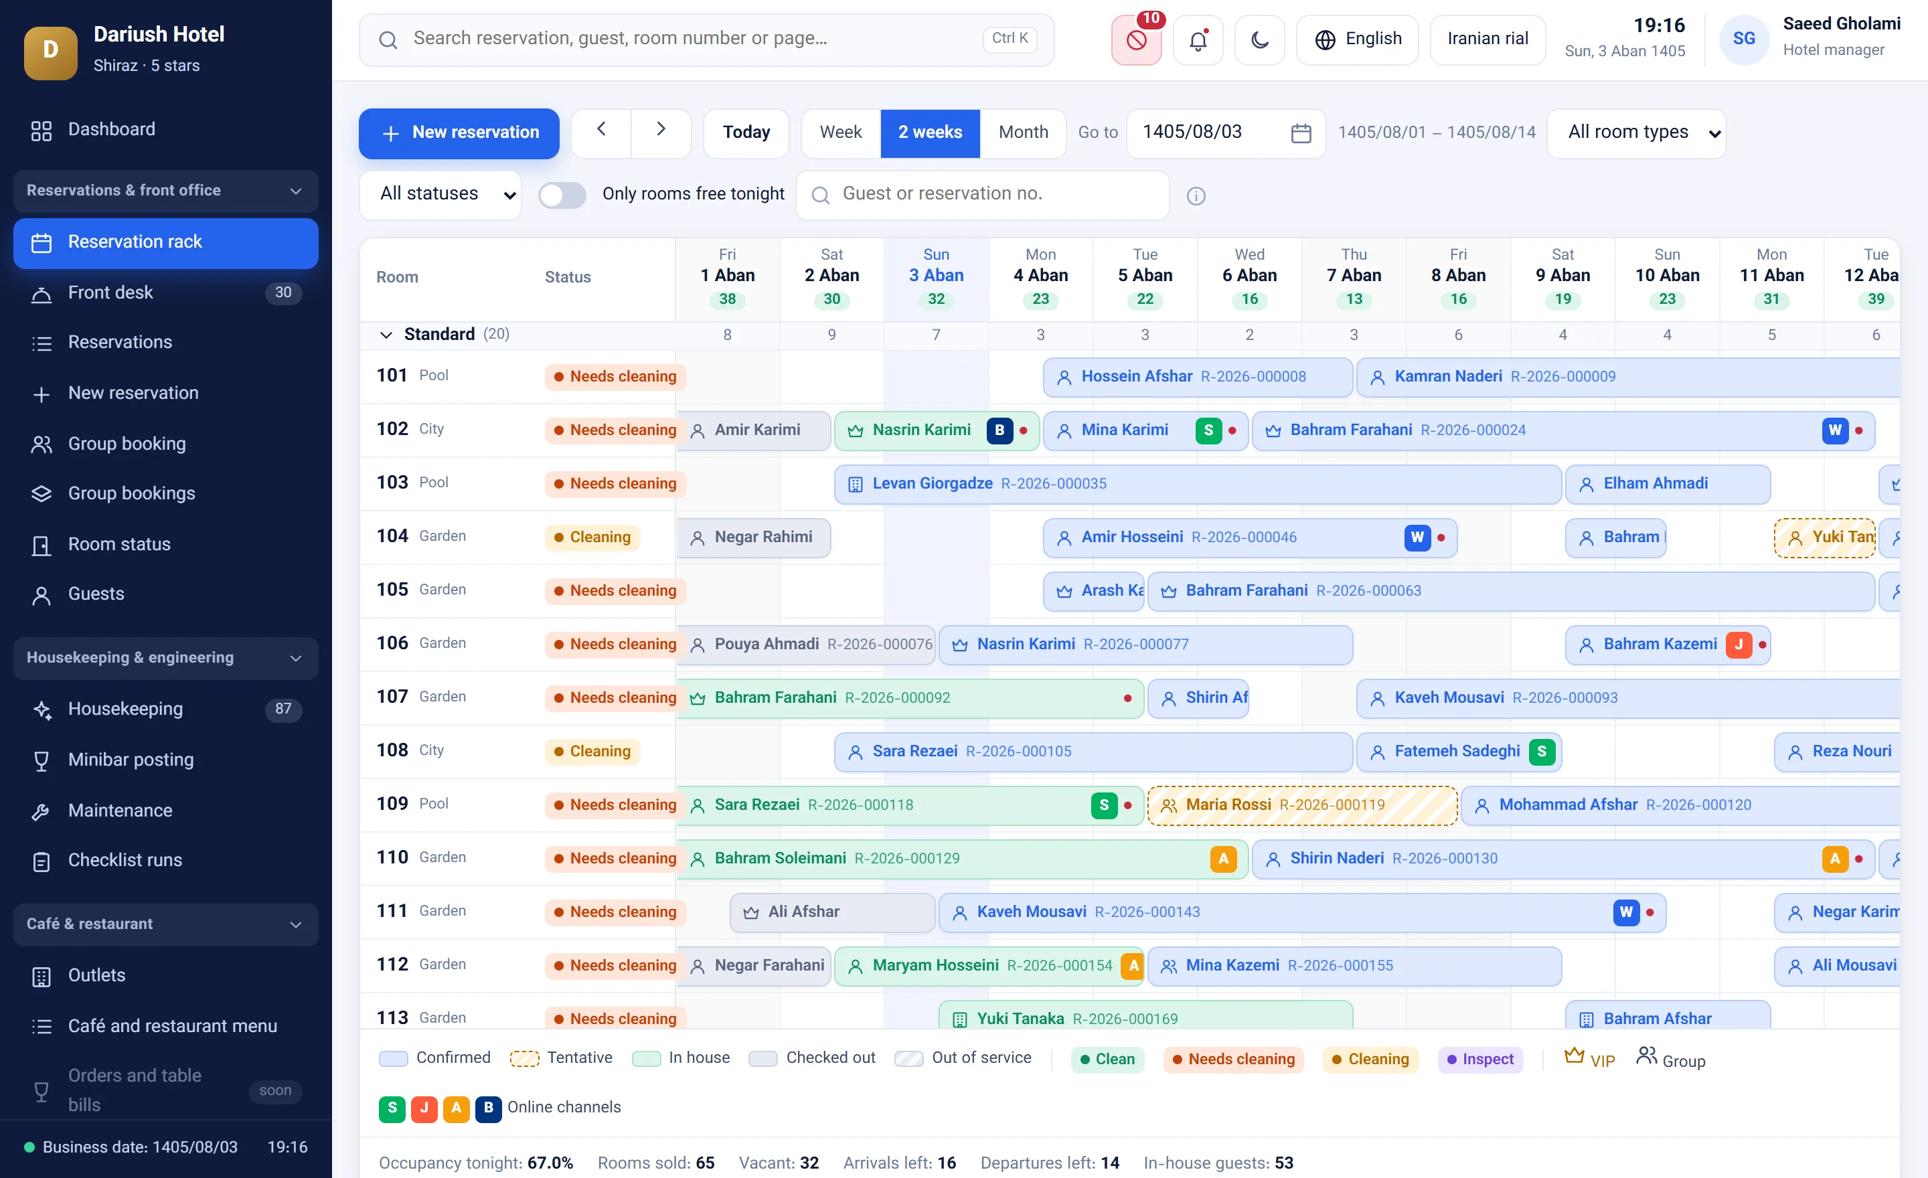The height and width of the screenshot is (1178, 1928).
Task: Switch to Month view
Action: (x=1023, y=133)
